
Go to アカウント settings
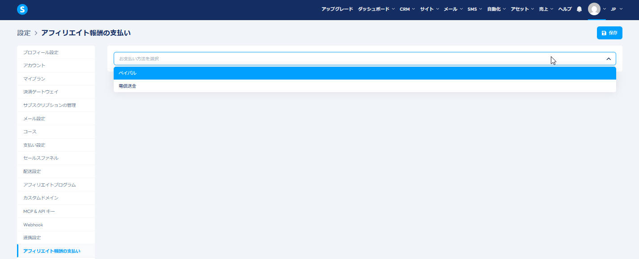tap(56, 65)
